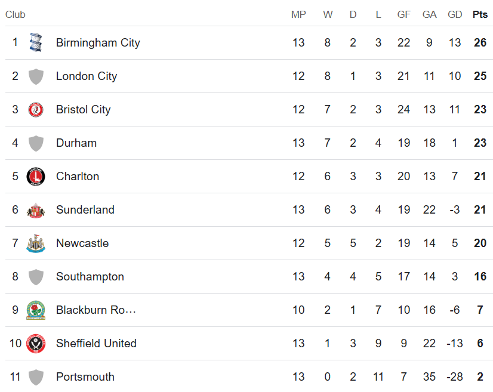The height and width of the screenshot is (392, 493).
Task: Open the Southampton team link
Action: (x=90, y=277)
